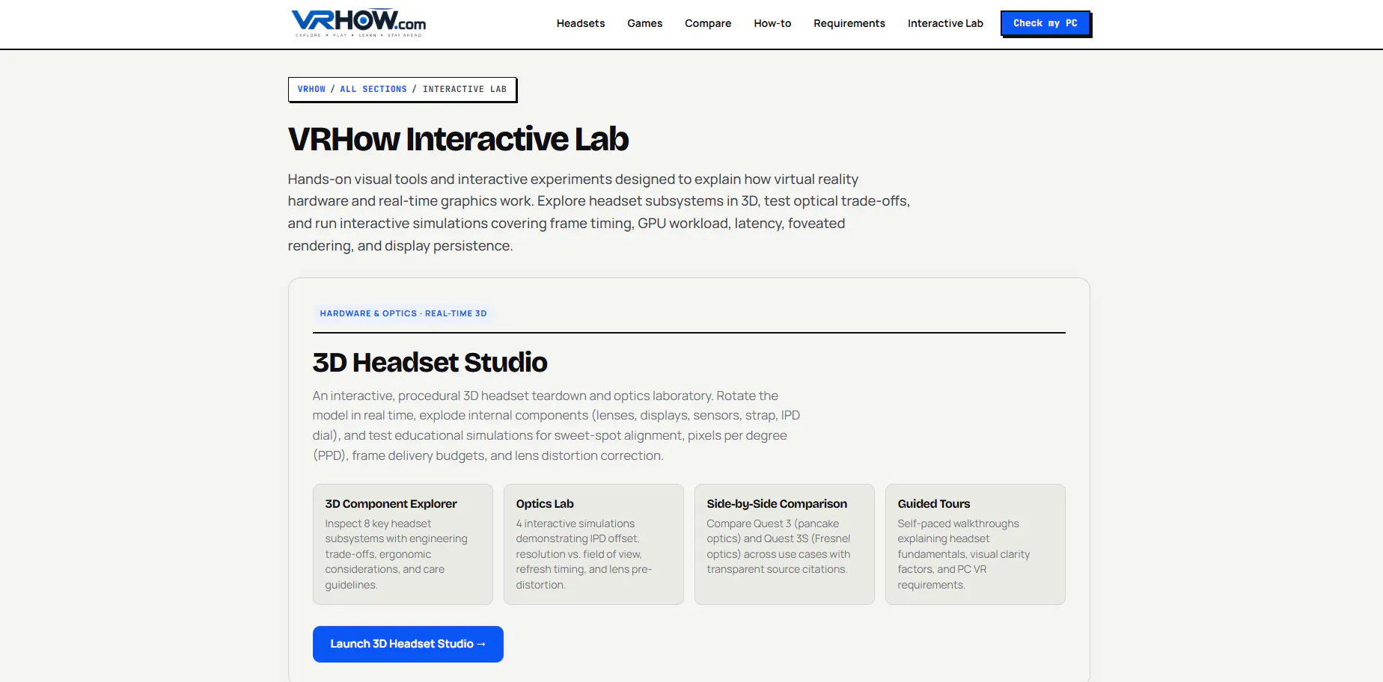Screen dimensions: 1383x682
Task: Select the Optics Lab card
Action: (593, 544)
